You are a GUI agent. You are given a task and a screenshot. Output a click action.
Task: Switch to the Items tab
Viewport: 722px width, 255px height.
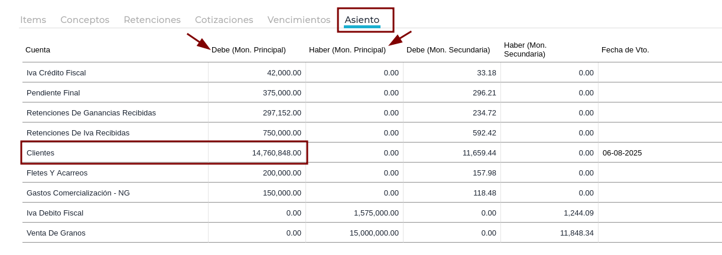click(33, 19)
